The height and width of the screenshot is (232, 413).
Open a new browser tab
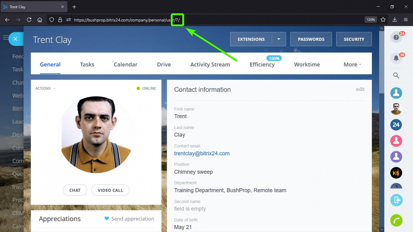point(74,7)
